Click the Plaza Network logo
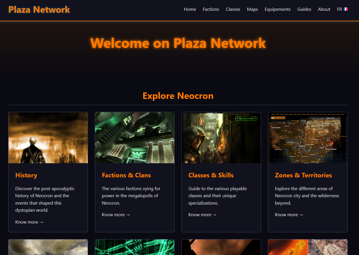 39,10
